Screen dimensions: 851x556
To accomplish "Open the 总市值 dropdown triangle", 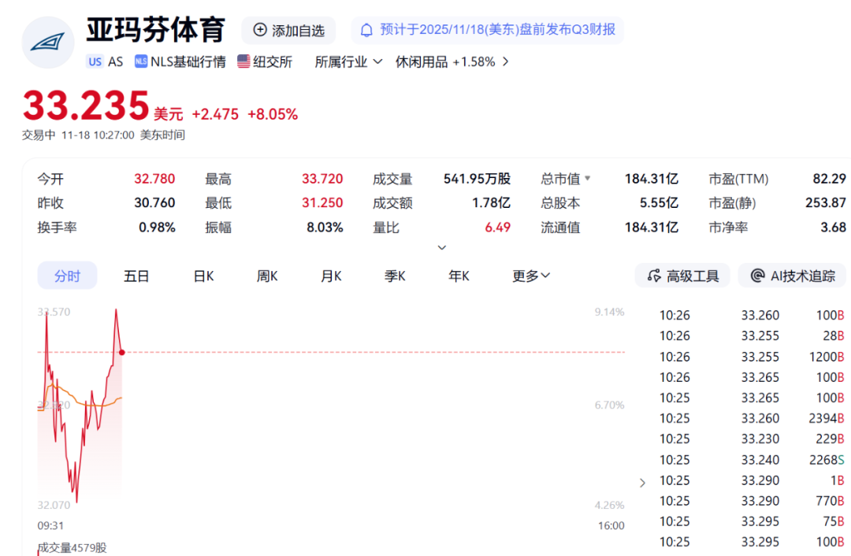I will [x=587, y=179].
